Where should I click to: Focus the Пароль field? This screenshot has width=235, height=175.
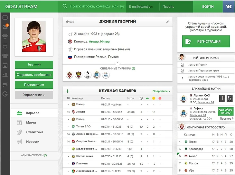pos(176,6)
